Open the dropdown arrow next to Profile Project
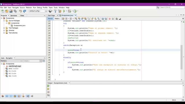The image size is (185, 104). 78,11
